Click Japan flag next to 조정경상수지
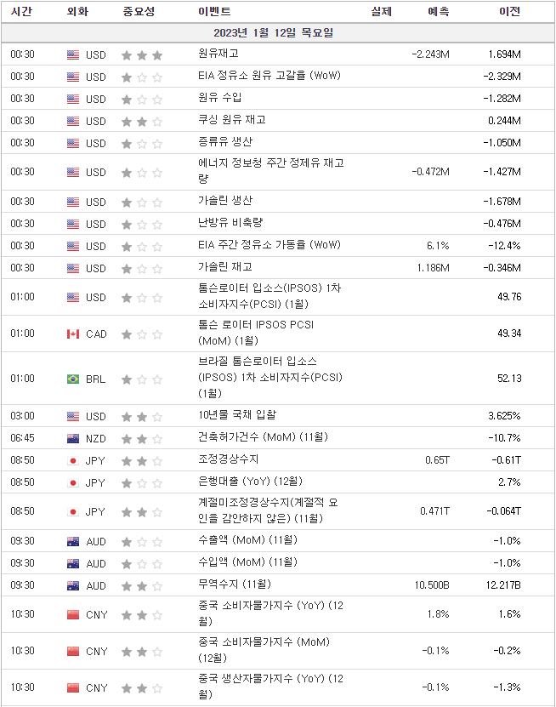 pyautogui.click(x=73, y=461)
